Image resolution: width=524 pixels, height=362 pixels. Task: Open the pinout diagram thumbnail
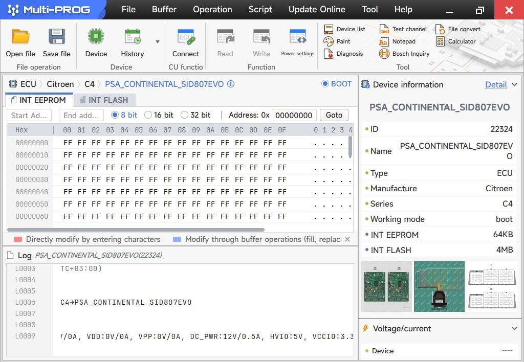(492, 286)
